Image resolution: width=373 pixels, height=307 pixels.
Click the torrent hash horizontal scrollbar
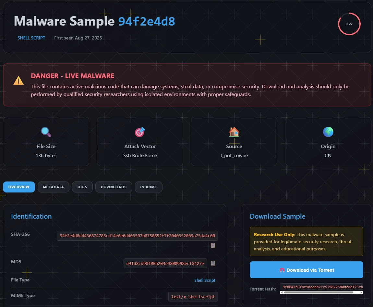point(318,292)
